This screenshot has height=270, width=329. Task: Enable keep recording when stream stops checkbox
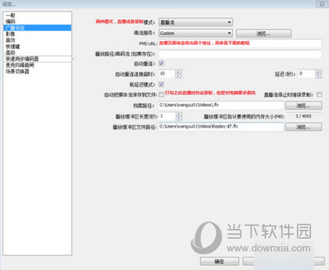(x=319, y=95)
